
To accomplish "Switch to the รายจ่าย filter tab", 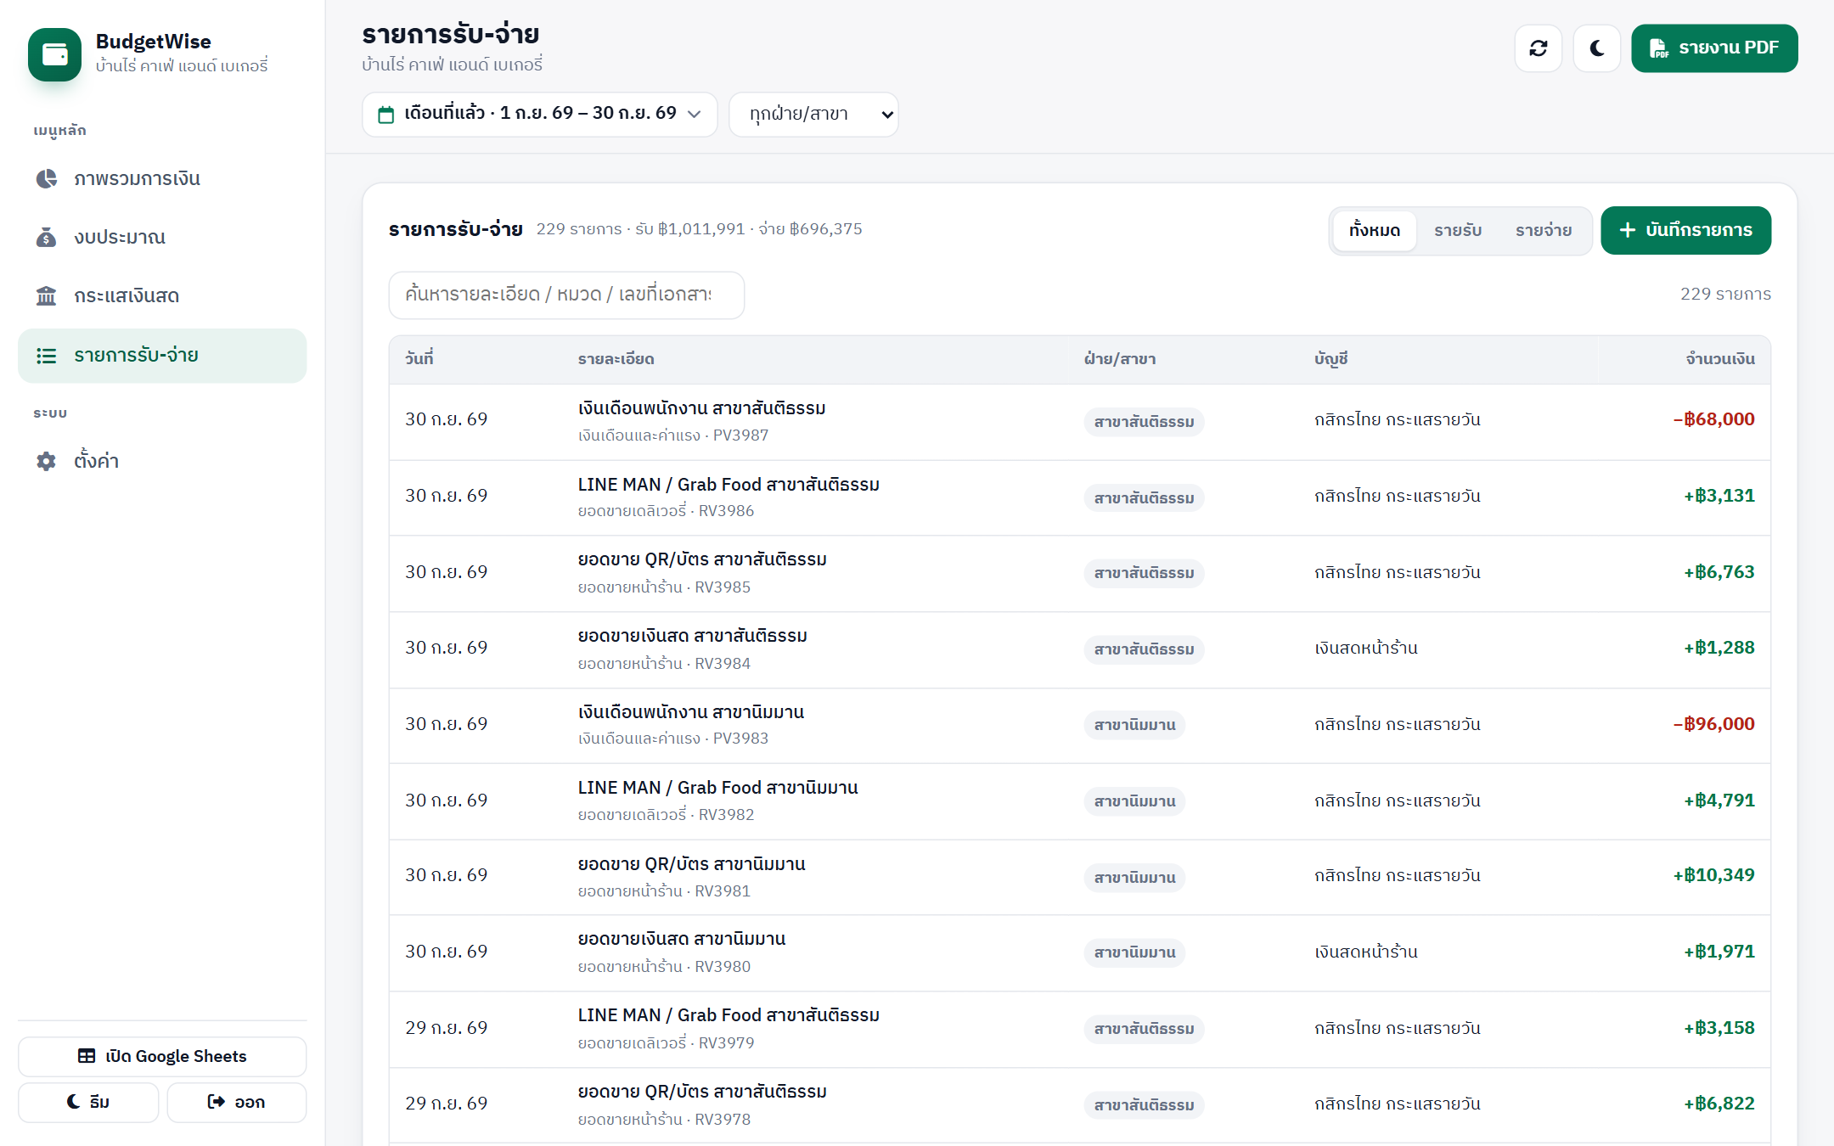I will 1544,230.
